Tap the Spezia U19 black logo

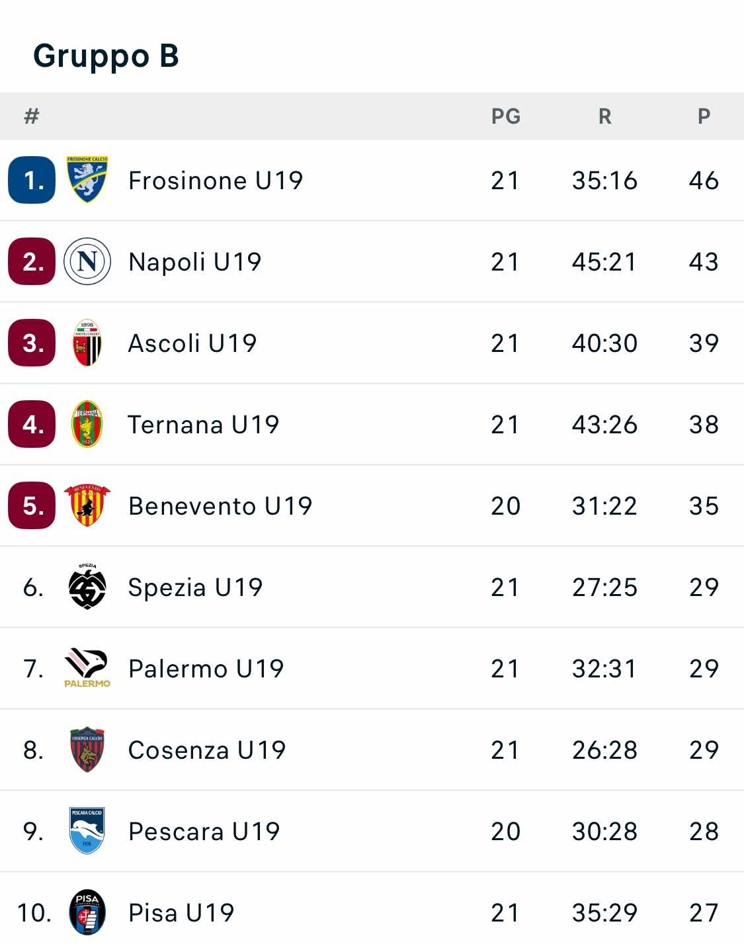coord(87,587)
